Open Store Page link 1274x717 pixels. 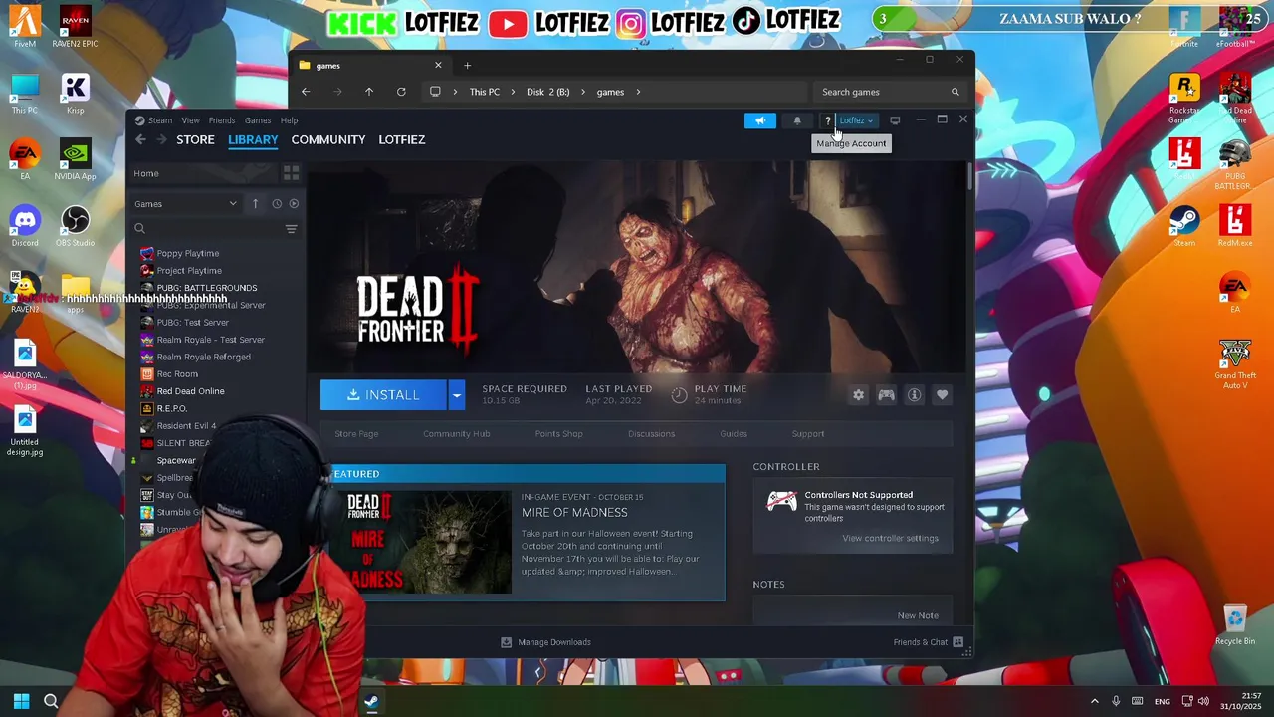[x=356, y=434]
